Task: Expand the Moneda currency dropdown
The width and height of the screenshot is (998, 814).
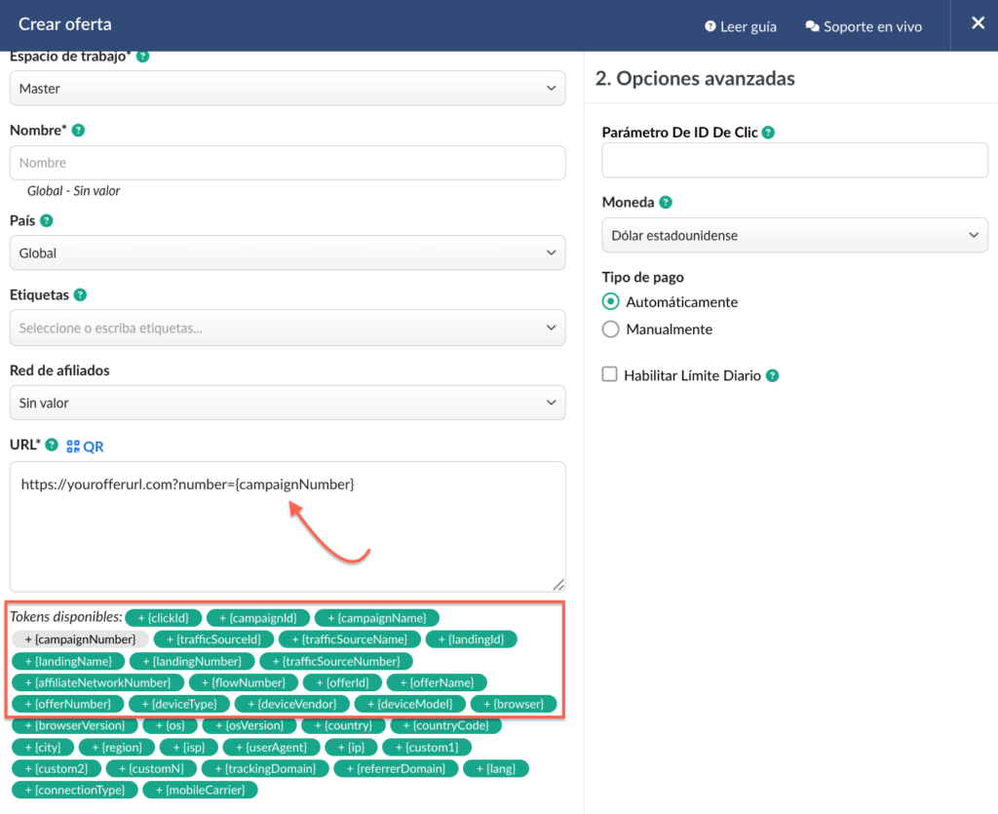Action: click(x=794, y=235)
